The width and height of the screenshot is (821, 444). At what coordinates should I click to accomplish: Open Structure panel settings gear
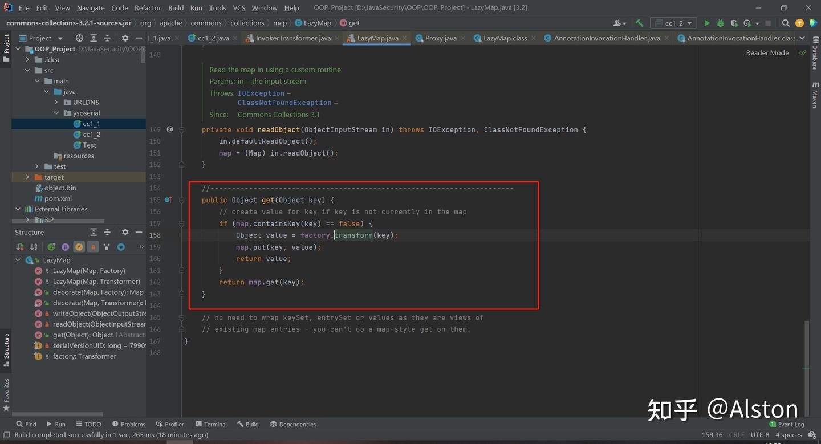click(125, 232)
